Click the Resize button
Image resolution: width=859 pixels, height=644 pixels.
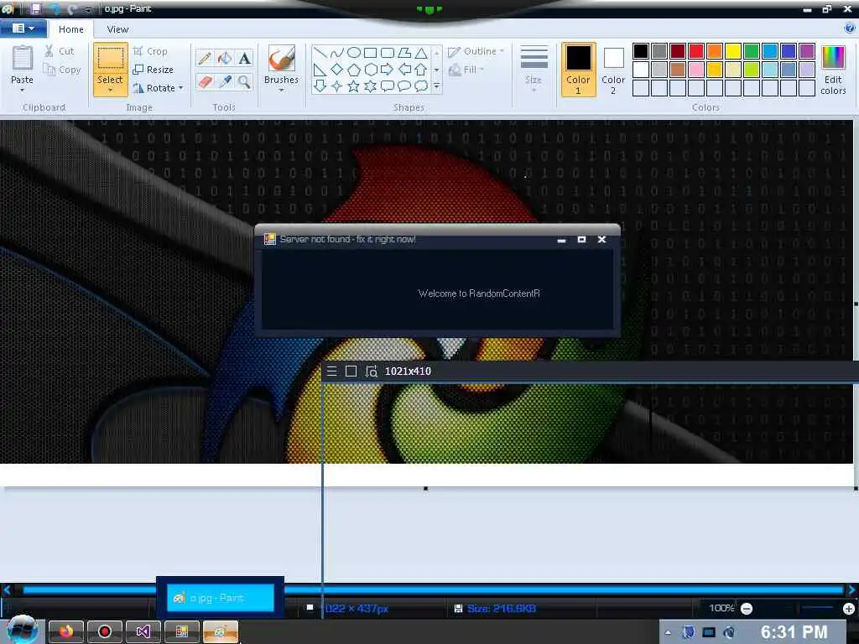(154, 70)
